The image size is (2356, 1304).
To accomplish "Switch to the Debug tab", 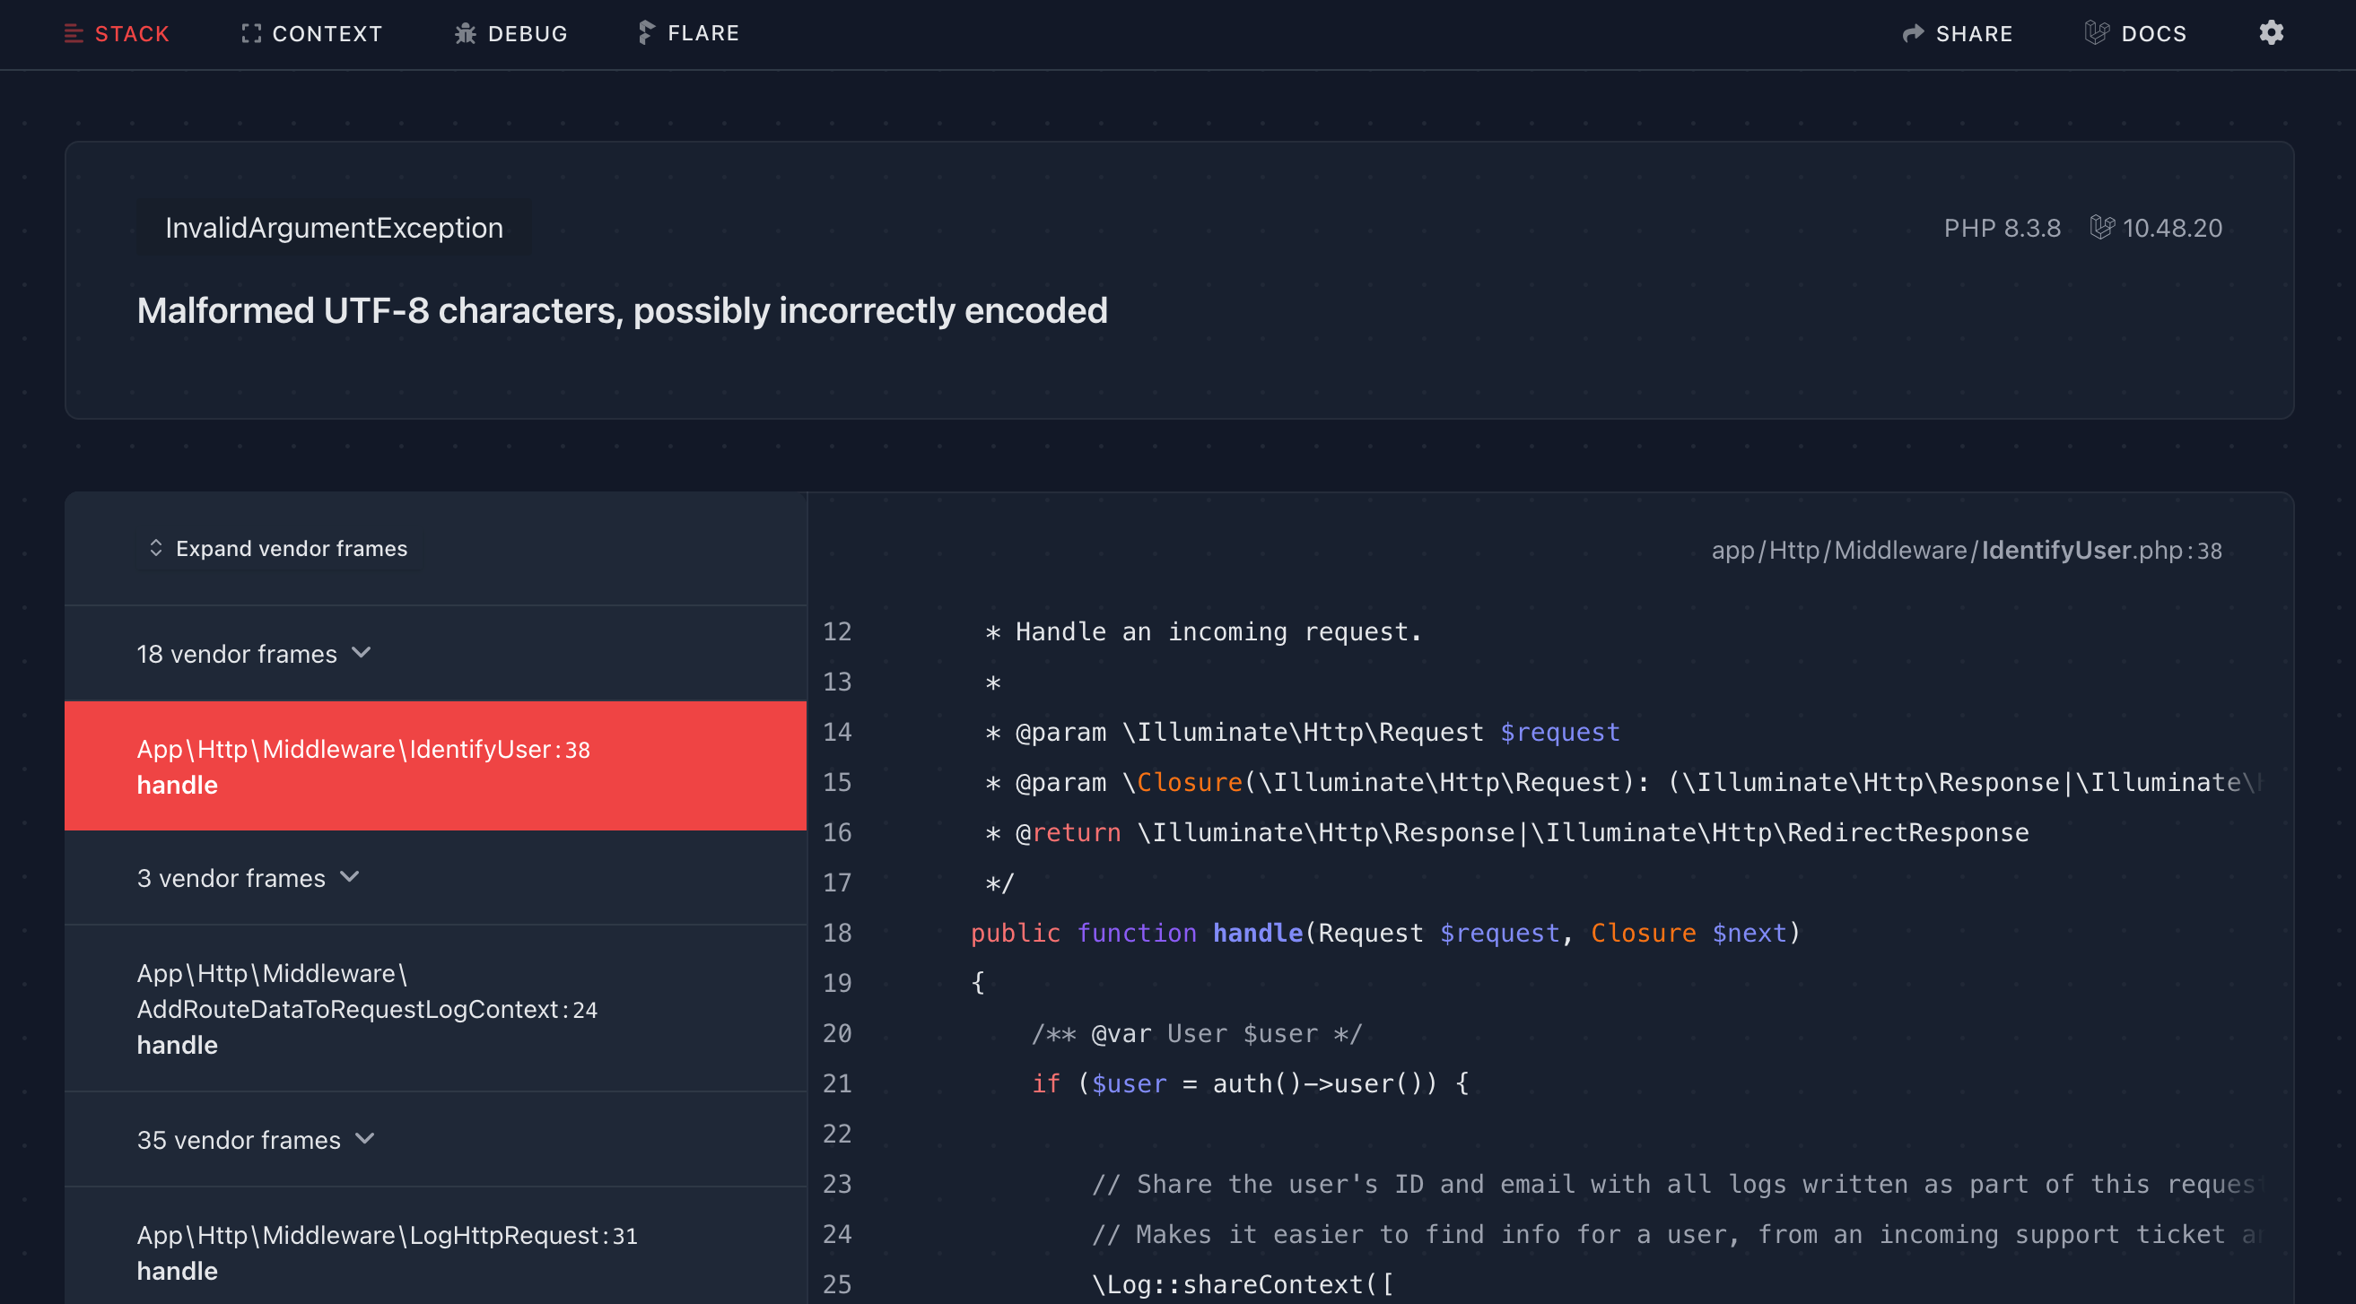I will tap(527, 34).
